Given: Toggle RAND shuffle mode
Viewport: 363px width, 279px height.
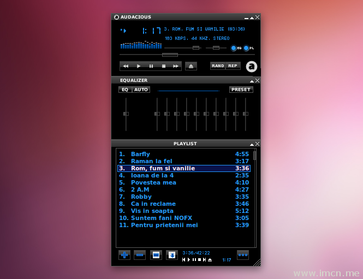Looking at the screenshot, I should point(218,66).
